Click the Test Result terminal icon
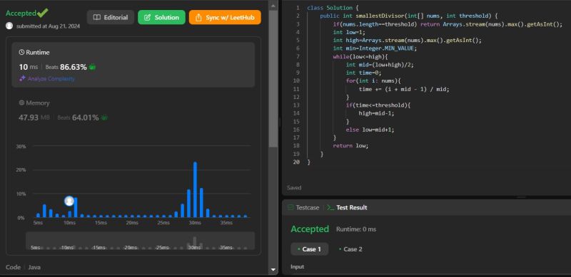Image resolution: width=571 pixels, height=277 pixels. 330,207
